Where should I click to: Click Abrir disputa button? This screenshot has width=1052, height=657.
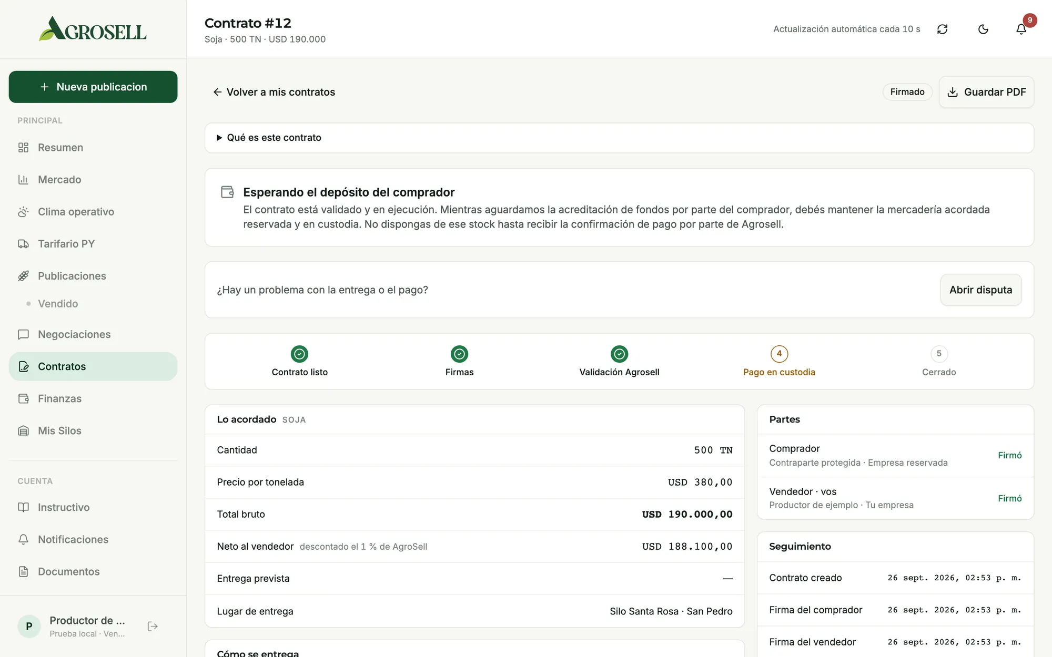(x=980, y=290)
